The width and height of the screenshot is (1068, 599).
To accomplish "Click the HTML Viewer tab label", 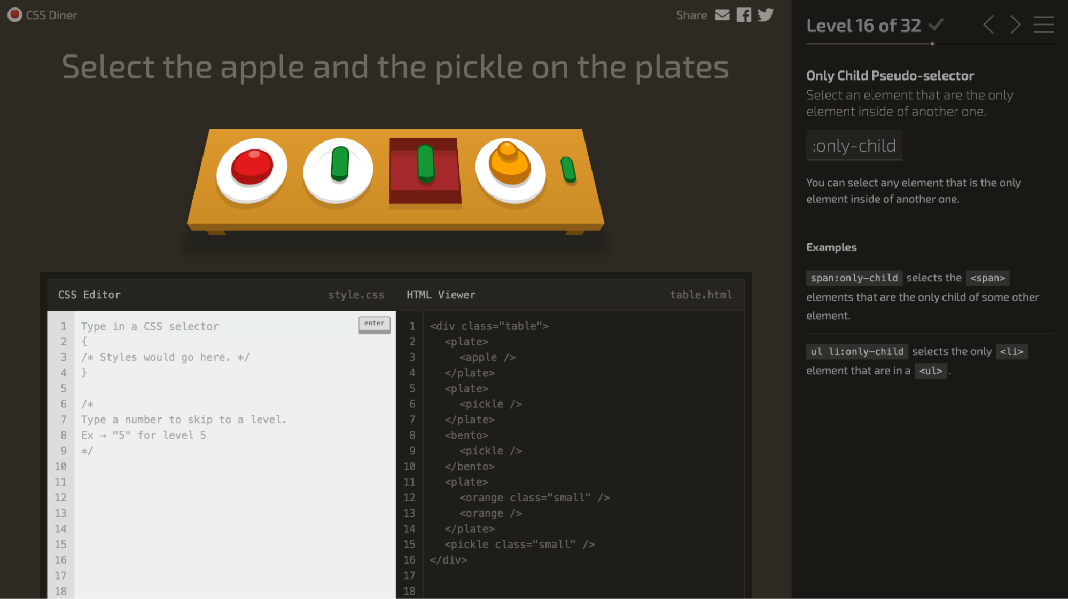I will tap(440, 294).
